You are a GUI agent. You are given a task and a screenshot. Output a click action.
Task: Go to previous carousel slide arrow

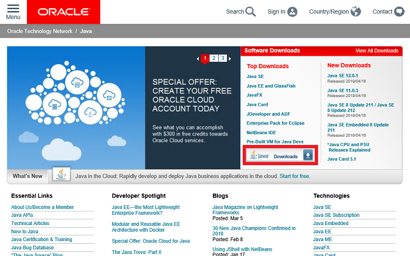[x=198, y=59]
